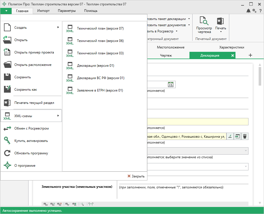Screen dimensions: 264x214
Task: Select Технический план (версия 06) schema
Action: pyautogui.click(x=100, y=41)
